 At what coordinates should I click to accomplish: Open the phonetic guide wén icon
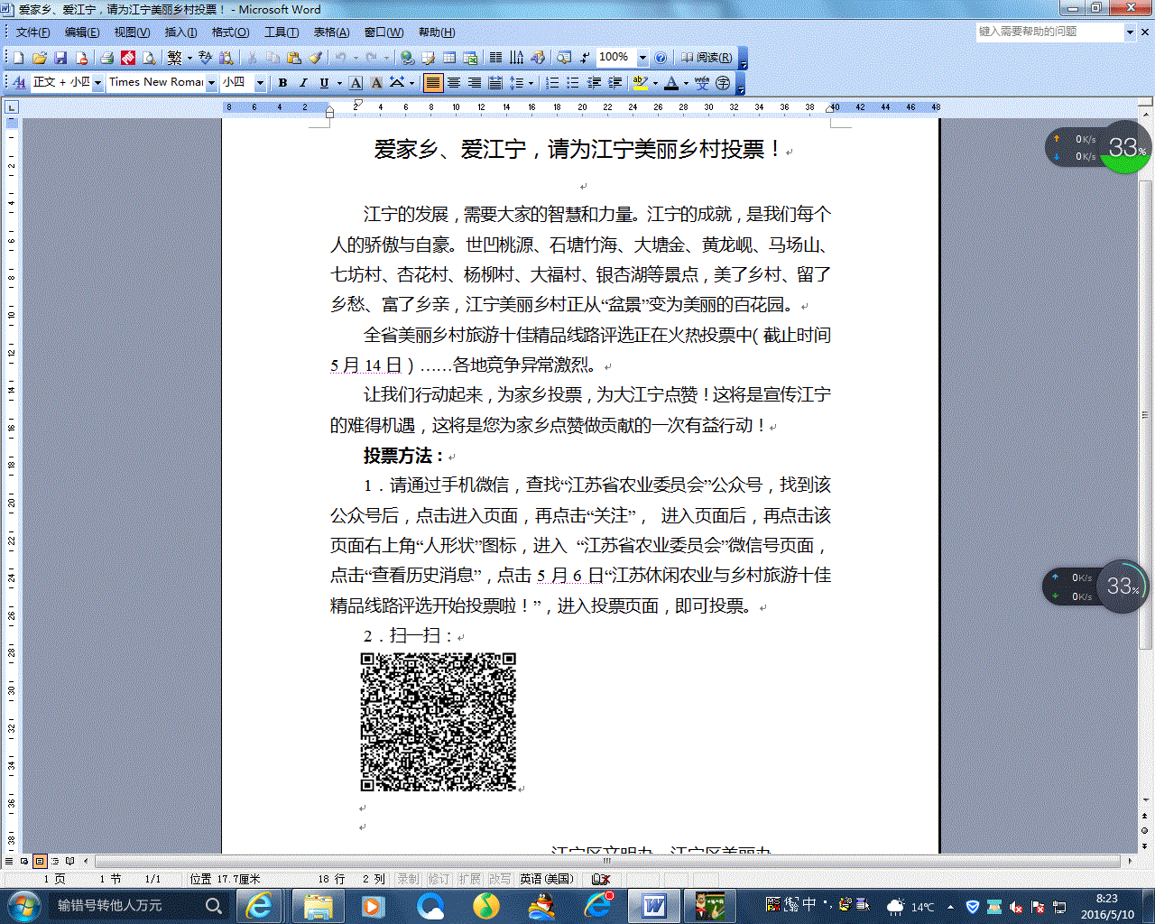702,82
